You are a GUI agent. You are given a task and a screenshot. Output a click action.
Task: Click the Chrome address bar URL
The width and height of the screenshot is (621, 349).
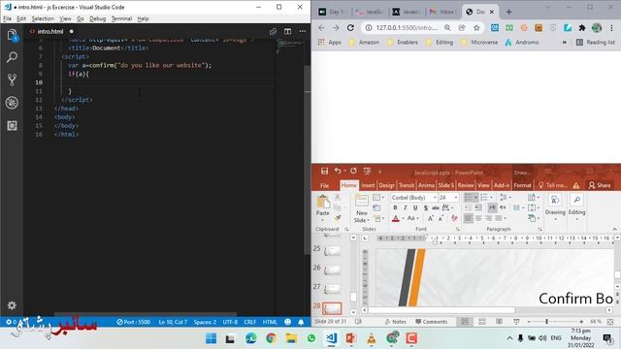[x=407, y=28]
